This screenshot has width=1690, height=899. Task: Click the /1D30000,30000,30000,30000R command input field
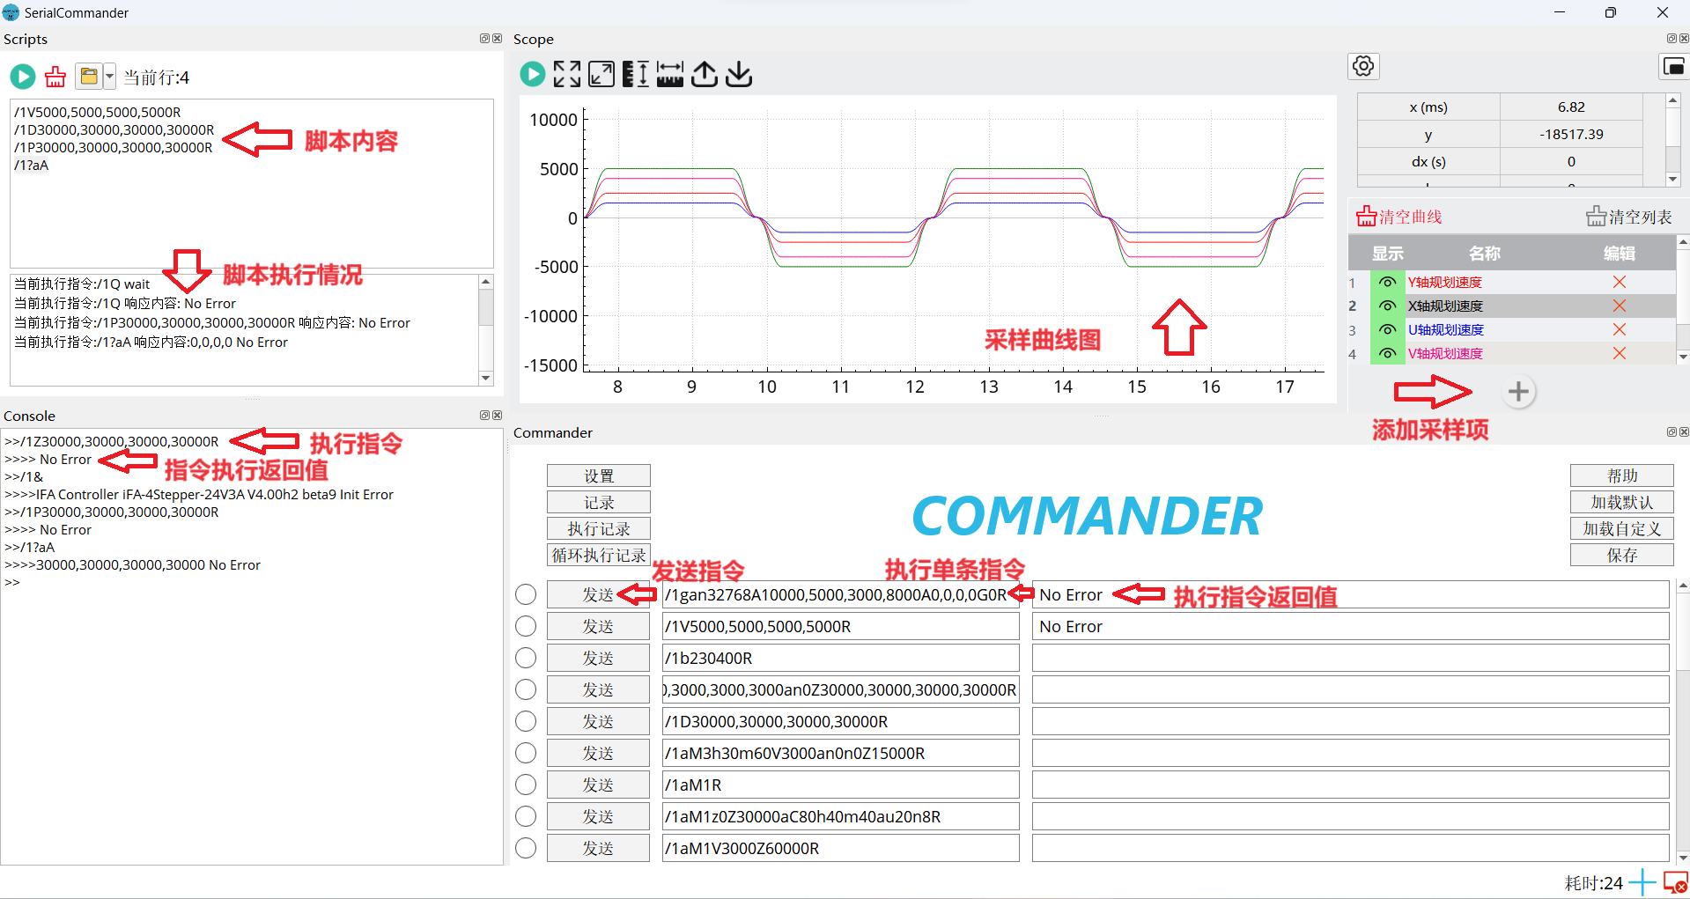pos(840,722)
